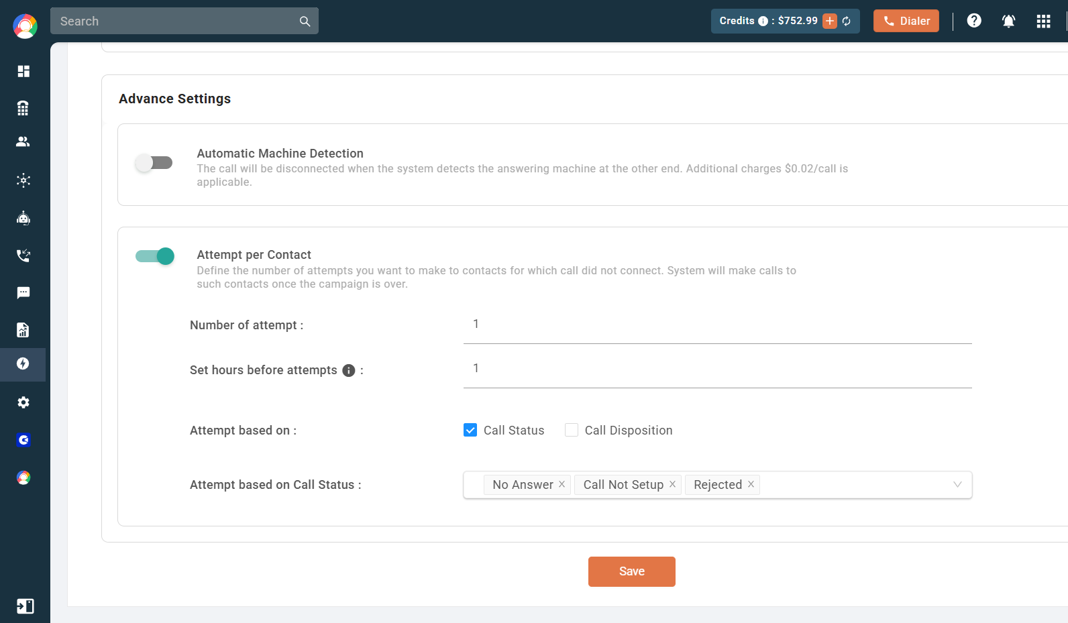The height and width of the screenshot is (623, 1068).
Task: Open the blue C app icon in sidebar
Action: [23, 440]
